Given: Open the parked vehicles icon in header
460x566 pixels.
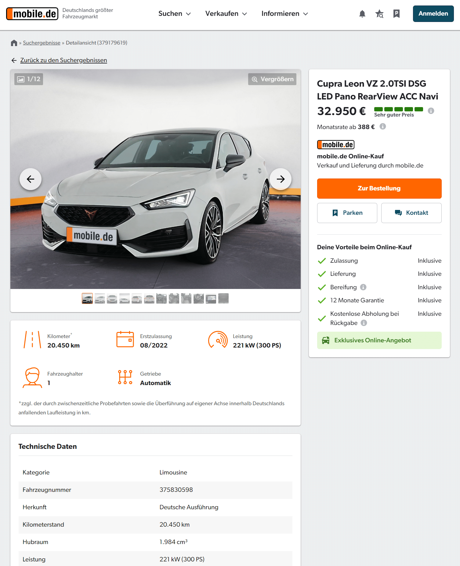Looking at the screenshot, I should tap(397, 14).
